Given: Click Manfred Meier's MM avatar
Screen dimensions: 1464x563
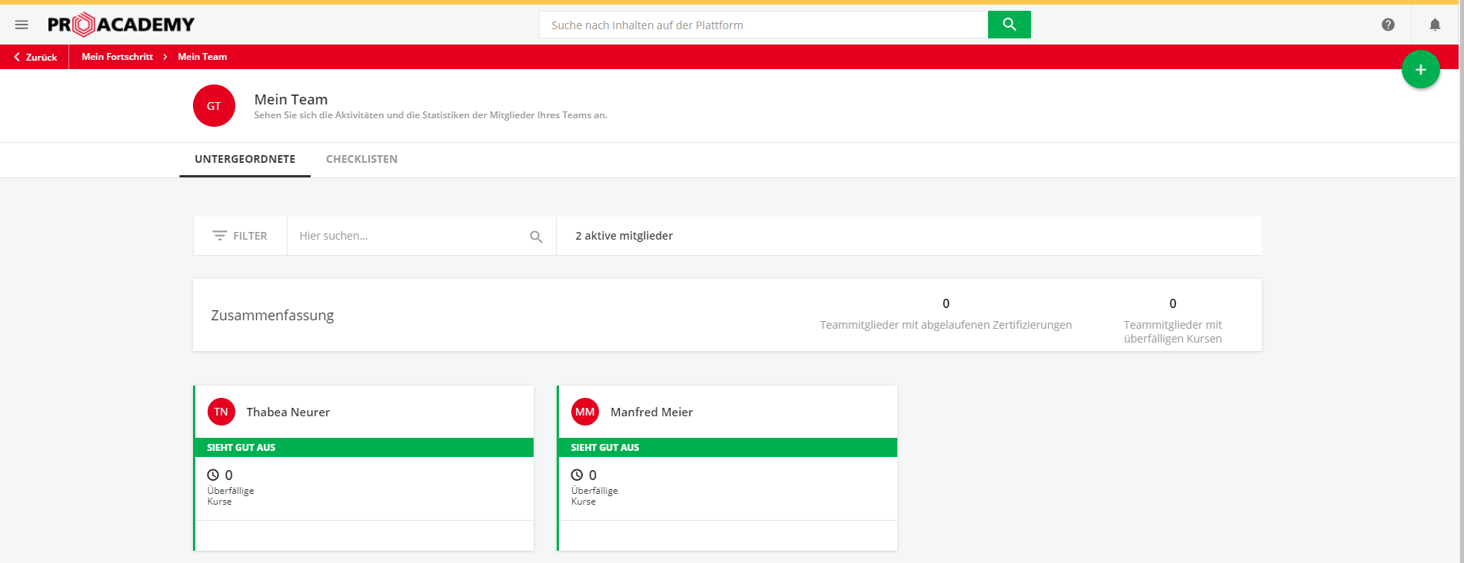Looking at the screenshot, I should 585,412.
